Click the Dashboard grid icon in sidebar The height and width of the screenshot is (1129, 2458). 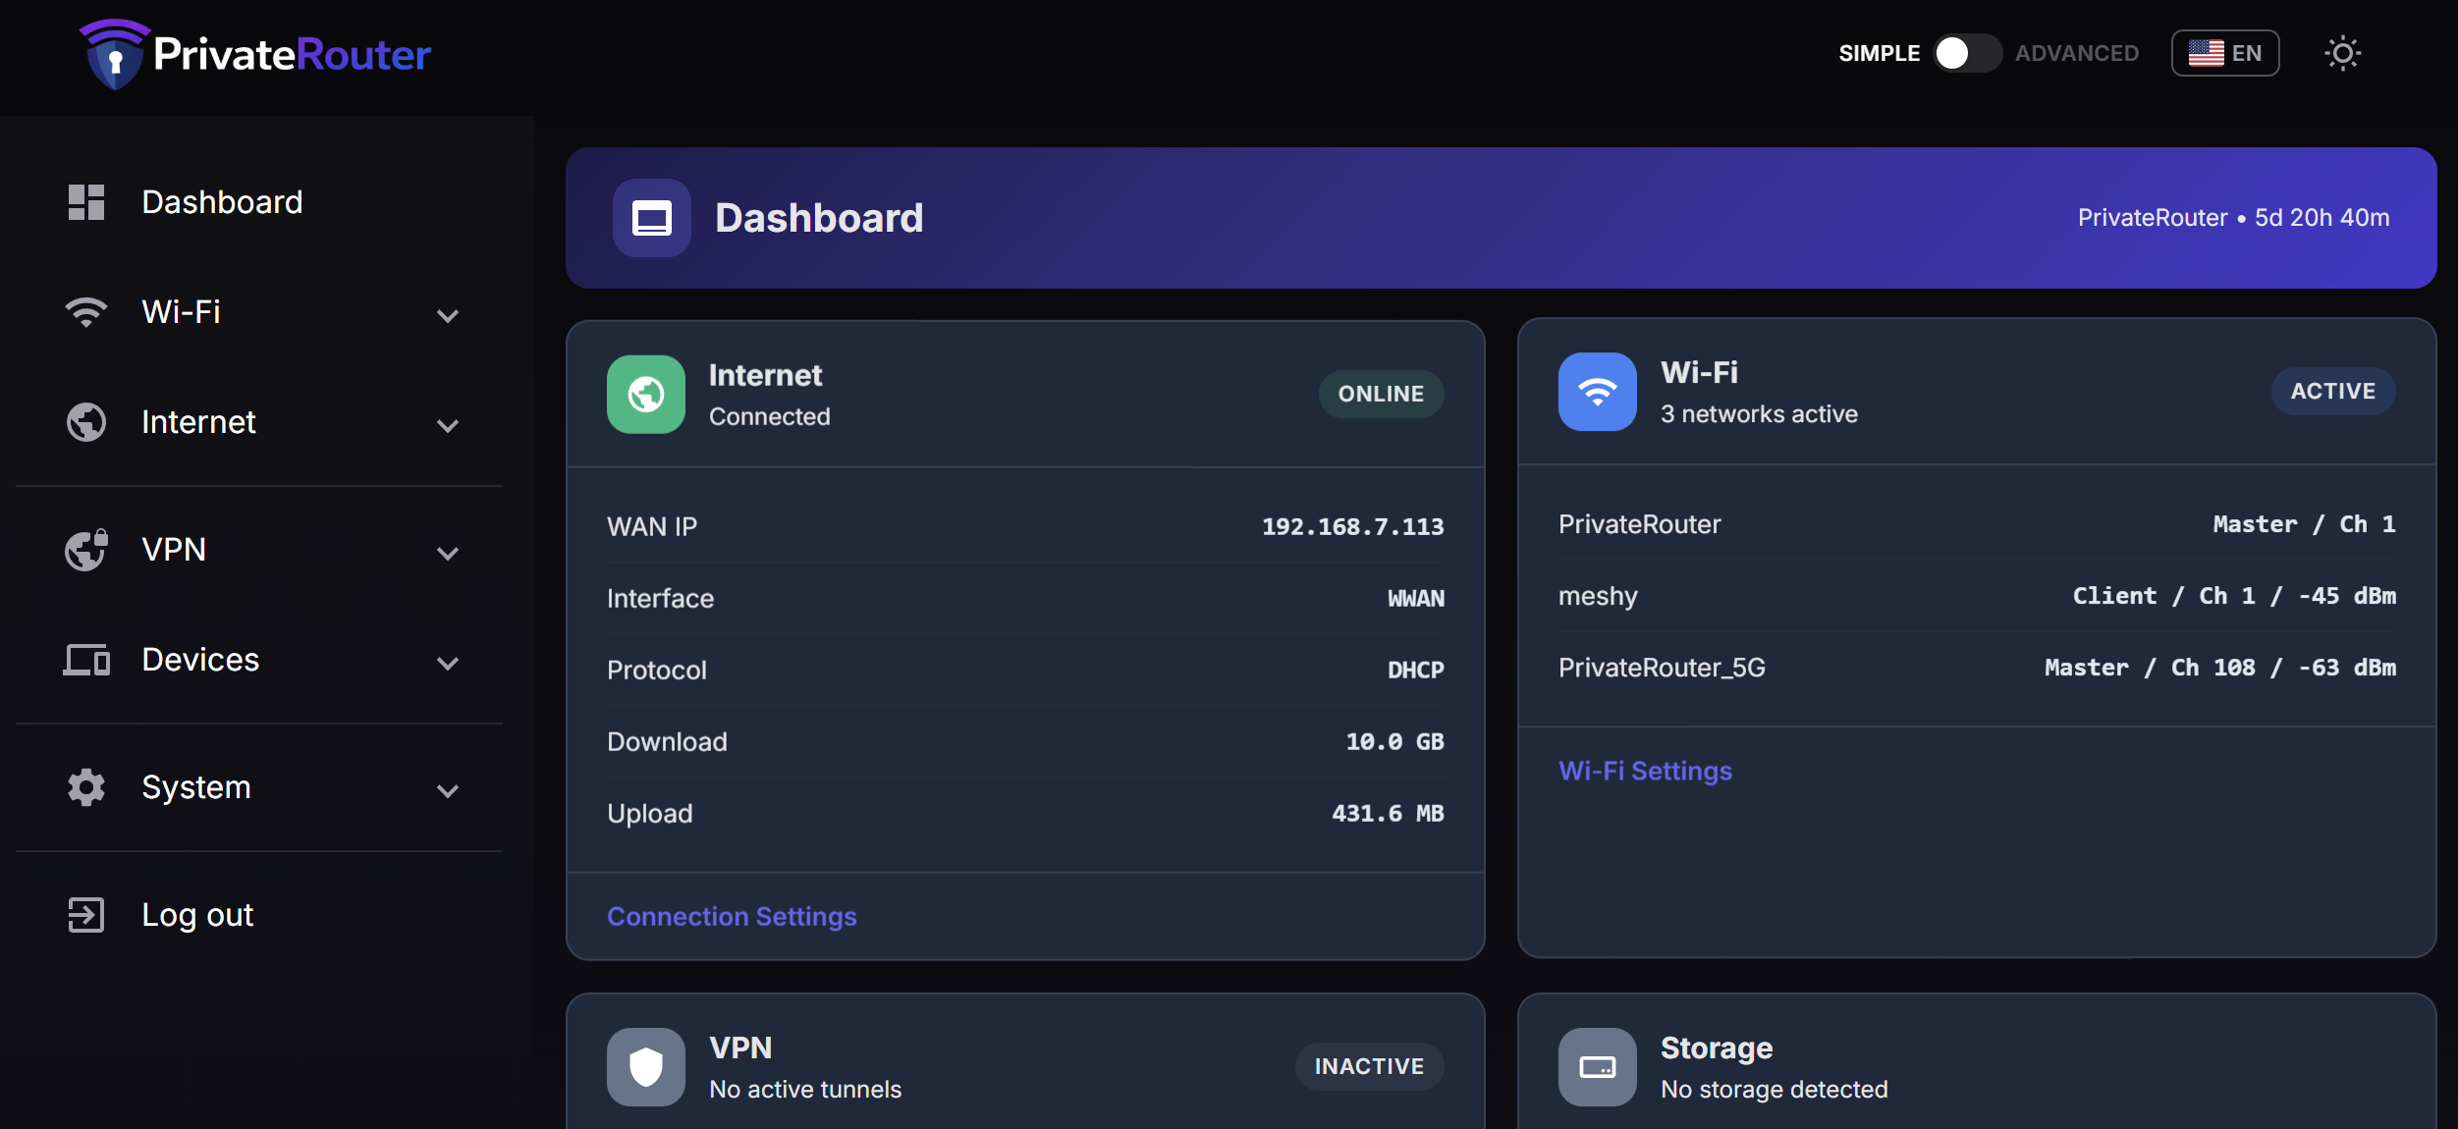click(86, 202)
